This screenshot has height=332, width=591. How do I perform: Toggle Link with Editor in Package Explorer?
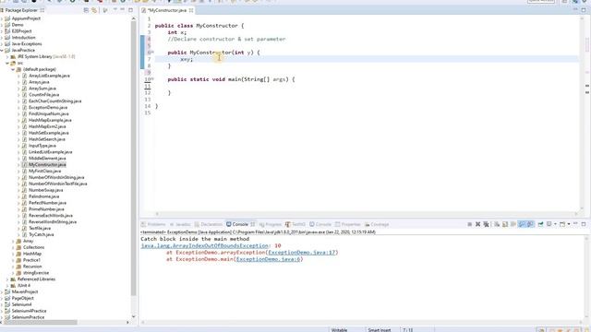94,10
